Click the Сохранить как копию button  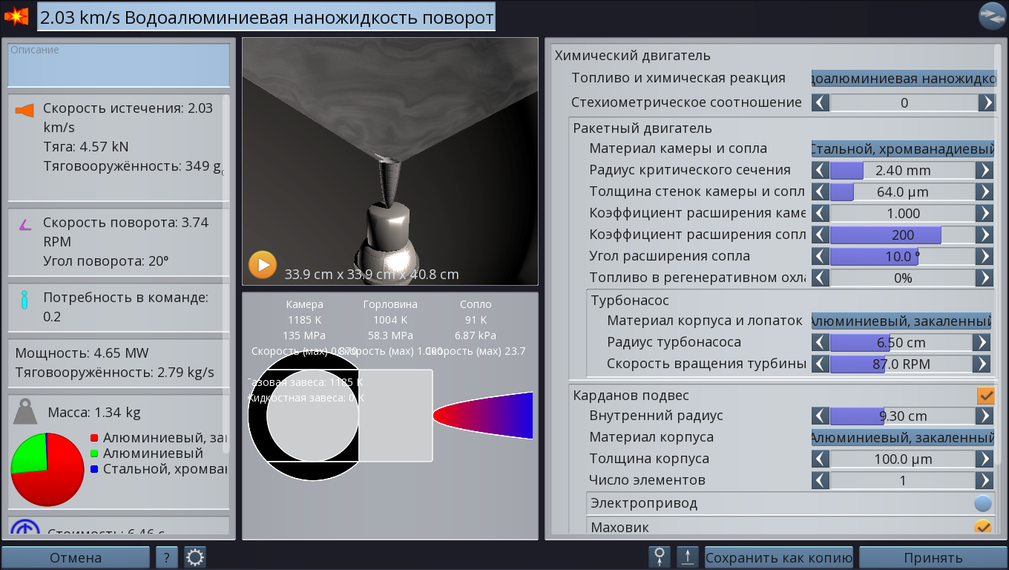[779, 557]
